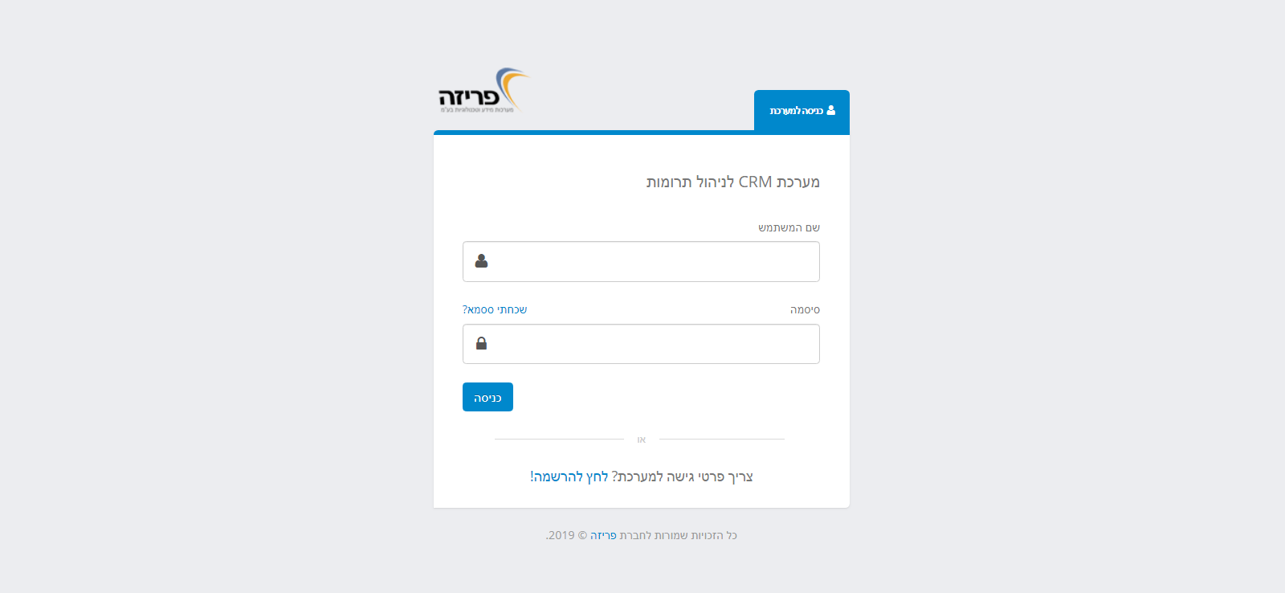Focus the סיסמה password input field
Viewport: 1285px width, 593px height.
641,344
